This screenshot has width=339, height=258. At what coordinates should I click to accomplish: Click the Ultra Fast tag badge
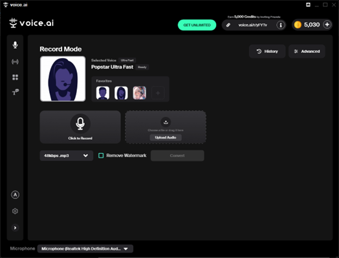coord(127,60)
